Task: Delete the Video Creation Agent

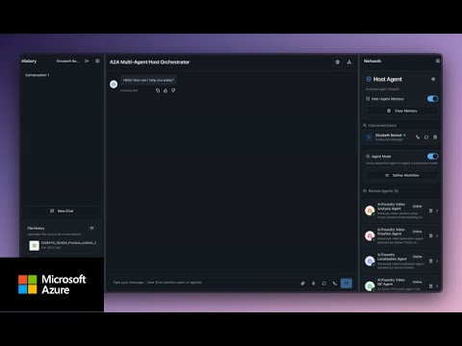Action: pos(431,235)
